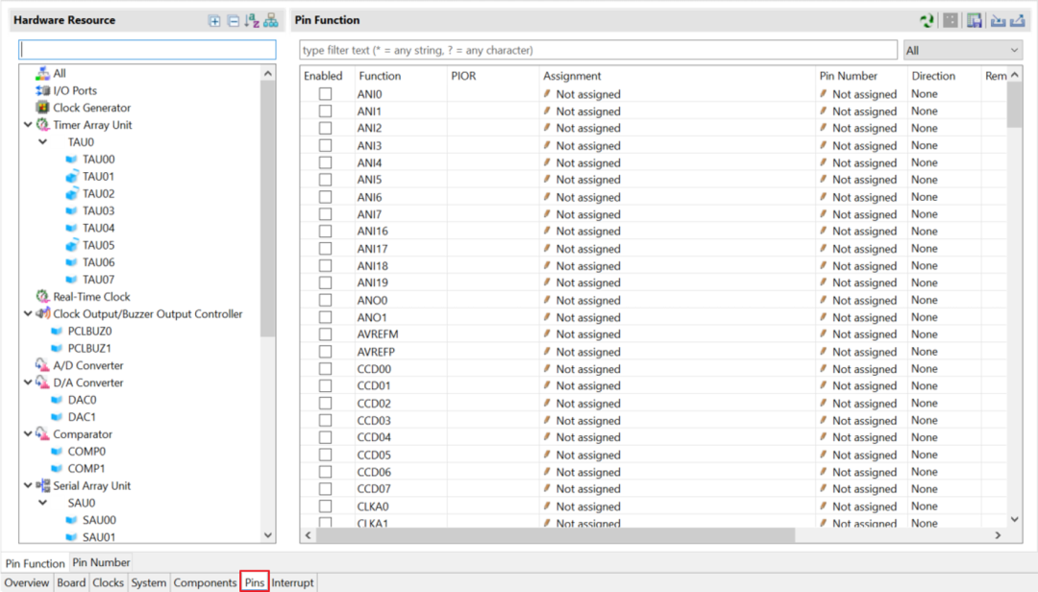Click the pin function filter text field

tap(599, 50)
